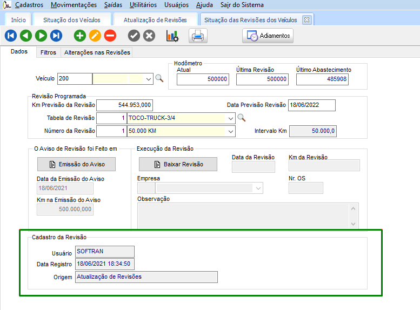The width and height of the screenshot is (420, 310).
Task: Search Tabela de Revisão with magnifier
Action: tap(242, 118)
